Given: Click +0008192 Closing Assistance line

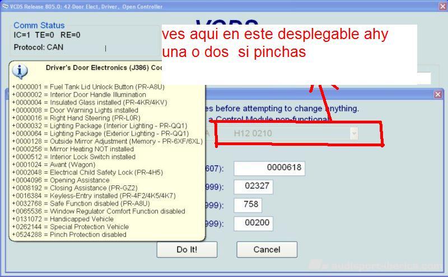Looking at the screenshot, I should tap(75, 188).
